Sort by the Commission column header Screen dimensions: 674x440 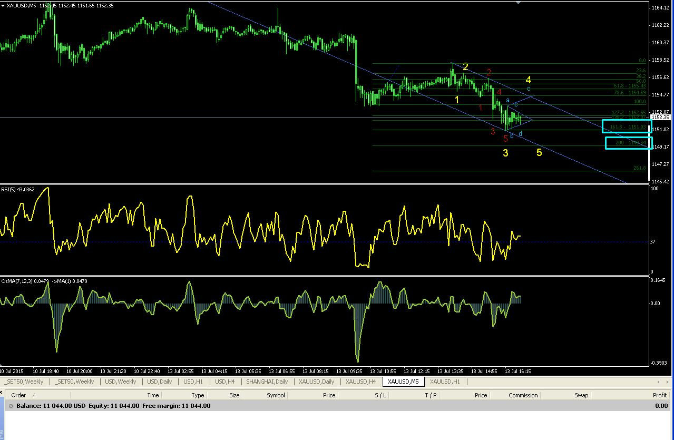(x=523, y=395)
